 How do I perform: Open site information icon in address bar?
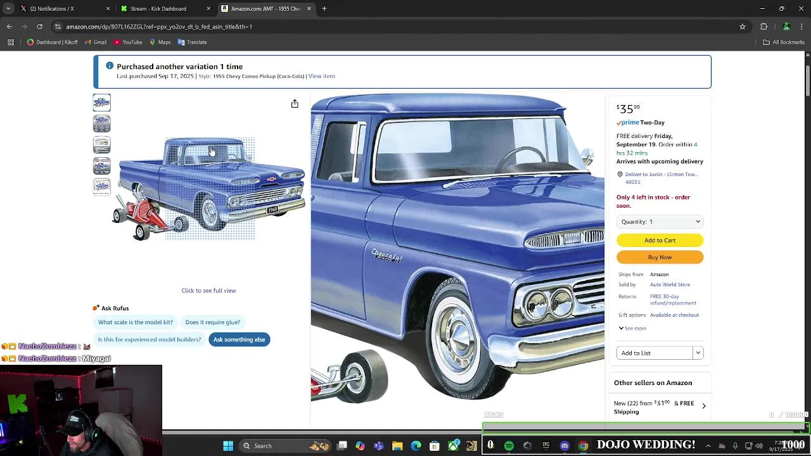point(58,27)
